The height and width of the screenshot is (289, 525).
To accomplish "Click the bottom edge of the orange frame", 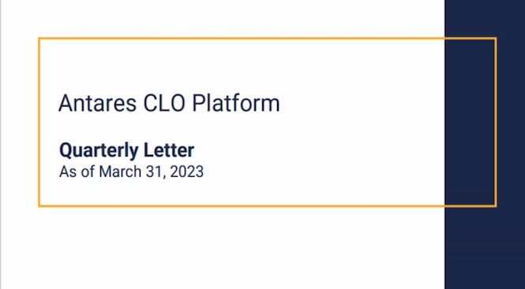I will pyautogui.click(x=267, y=205).
